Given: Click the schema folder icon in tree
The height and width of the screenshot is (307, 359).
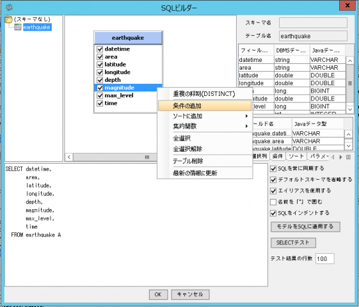Looking at the screenshot, I should [8, 19].
